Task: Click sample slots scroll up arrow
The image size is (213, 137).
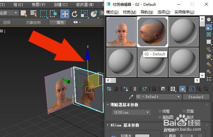Action: click(202, 19)
